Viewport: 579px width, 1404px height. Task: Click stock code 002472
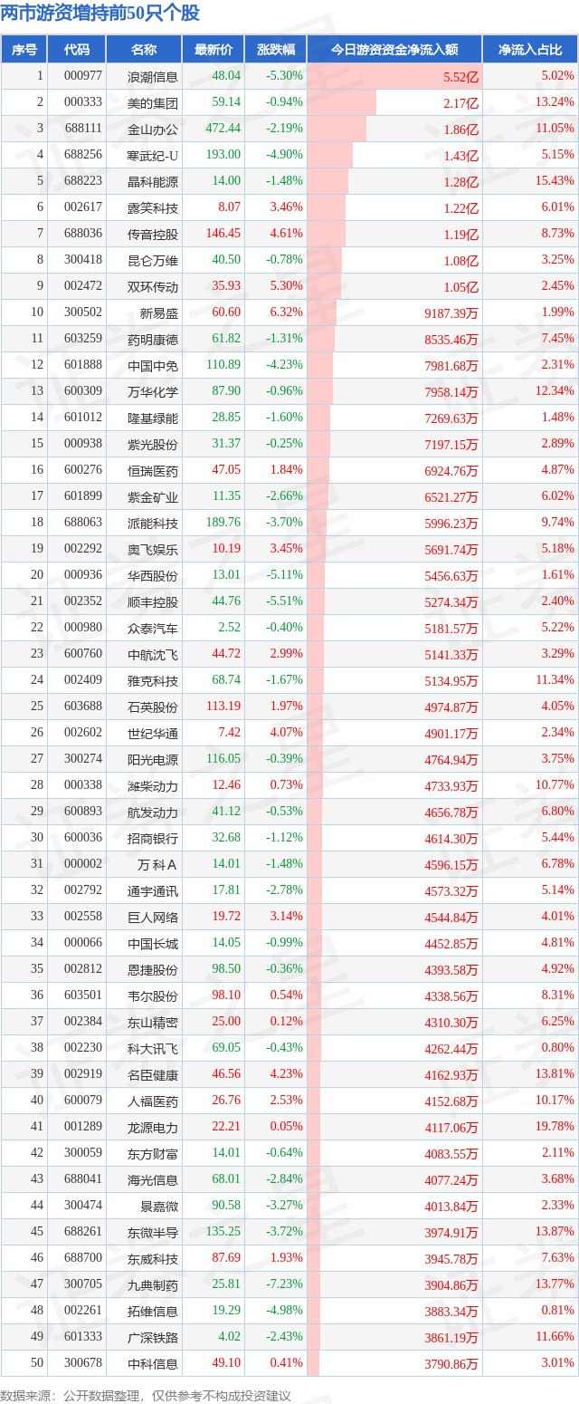click(x=83, y=286)
